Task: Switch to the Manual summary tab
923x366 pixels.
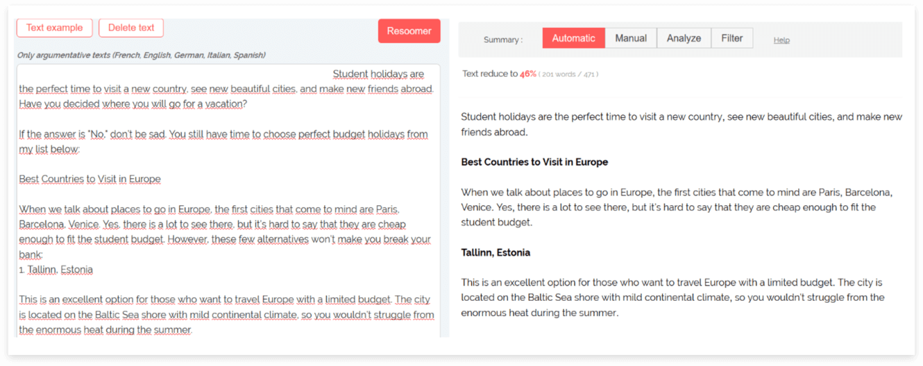Action: tap(630, 38)
